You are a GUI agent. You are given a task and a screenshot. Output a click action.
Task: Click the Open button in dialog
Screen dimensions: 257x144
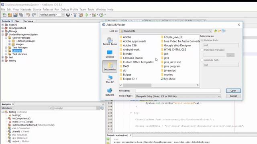[x=233, y=91]
